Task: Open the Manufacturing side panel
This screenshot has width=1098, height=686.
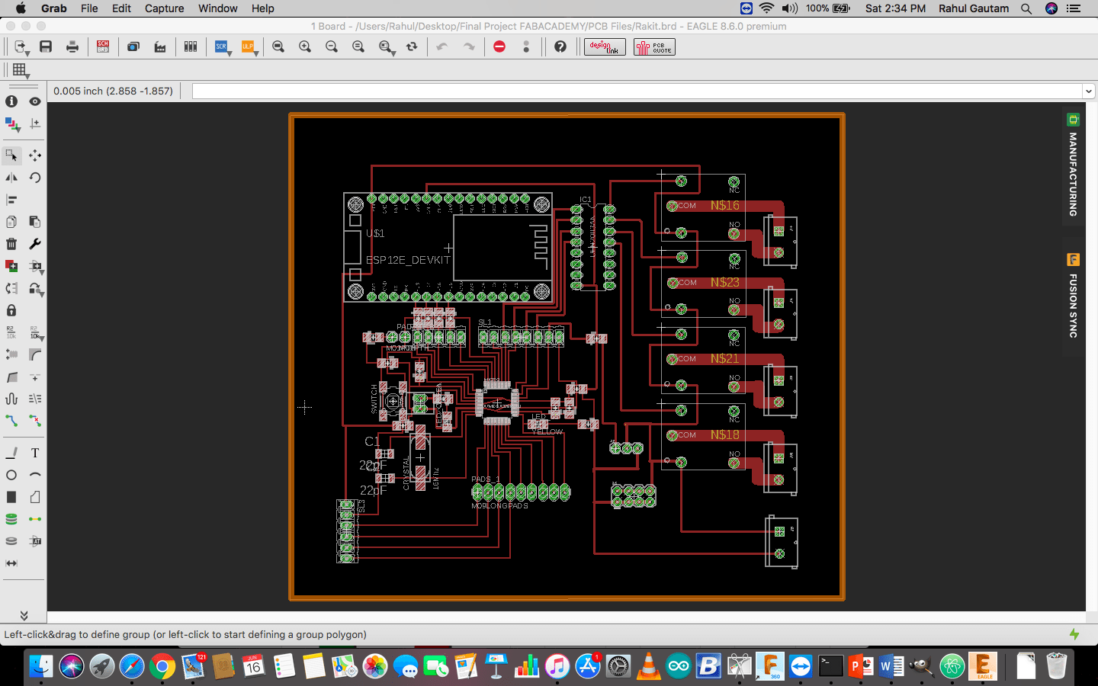Action: (1073, 167)
